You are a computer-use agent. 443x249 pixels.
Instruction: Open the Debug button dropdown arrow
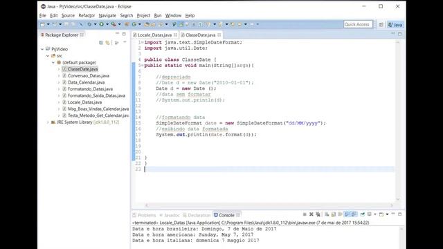click(96, 24)
